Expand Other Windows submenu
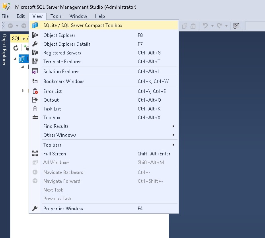Viewport: 265px width, 238px height. point(104,135)
